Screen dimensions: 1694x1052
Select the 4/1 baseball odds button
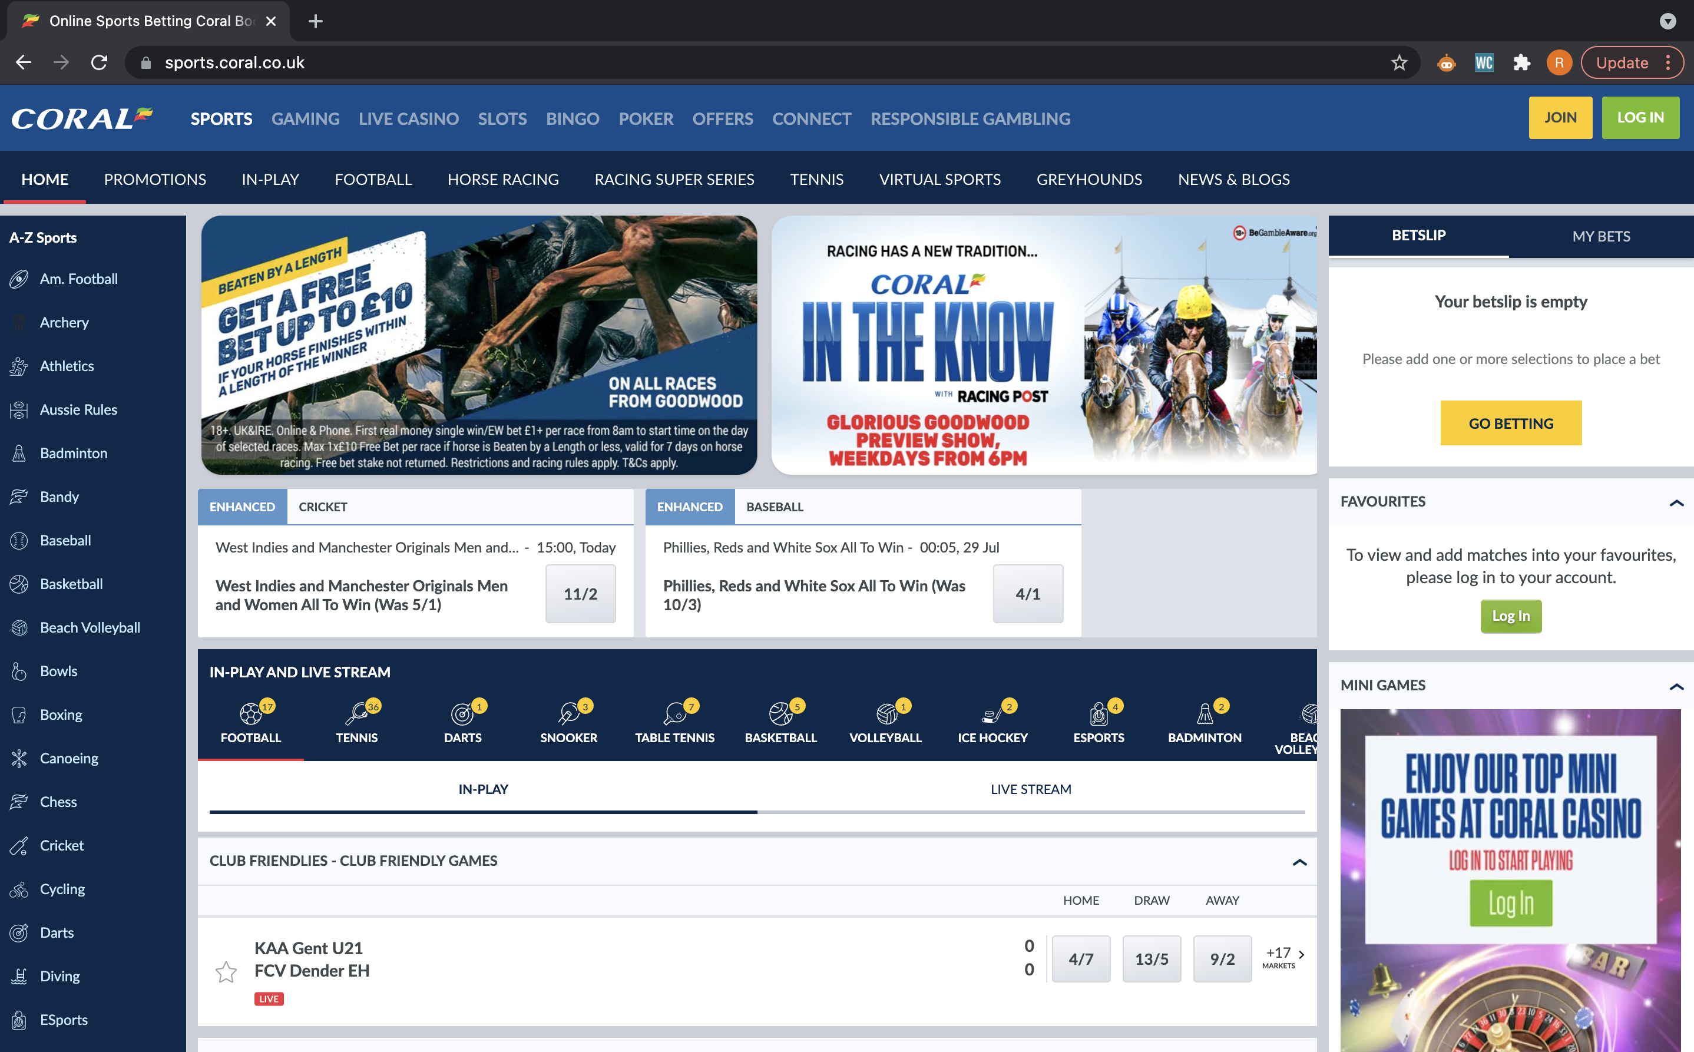pyautogui.click(x=1027, y=594)
